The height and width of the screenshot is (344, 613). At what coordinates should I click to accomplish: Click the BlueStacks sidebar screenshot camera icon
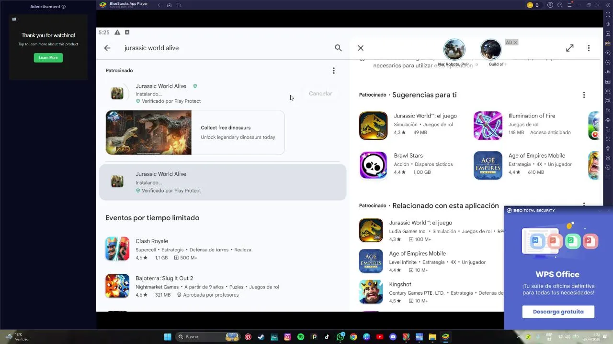tap(608, 91)
